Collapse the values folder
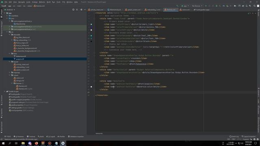The image size is (260, 146). pos(10,75)
